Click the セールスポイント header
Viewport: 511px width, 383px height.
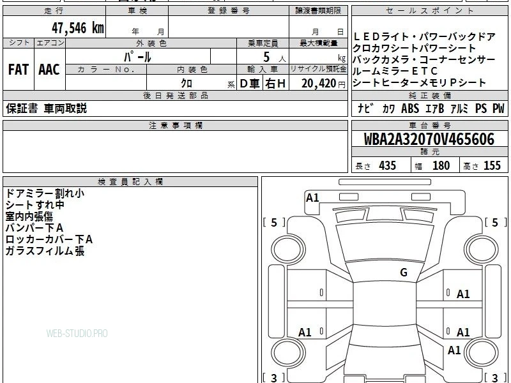coord(430,11)
